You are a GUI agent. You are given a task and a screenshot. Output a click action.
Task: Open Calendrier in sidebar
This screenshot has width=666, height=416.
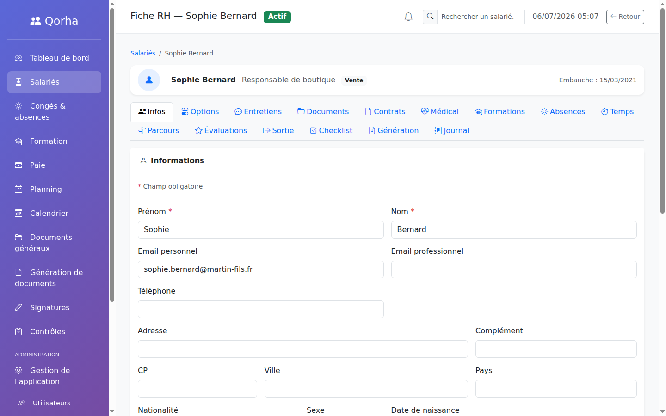(x=54, y=214)
